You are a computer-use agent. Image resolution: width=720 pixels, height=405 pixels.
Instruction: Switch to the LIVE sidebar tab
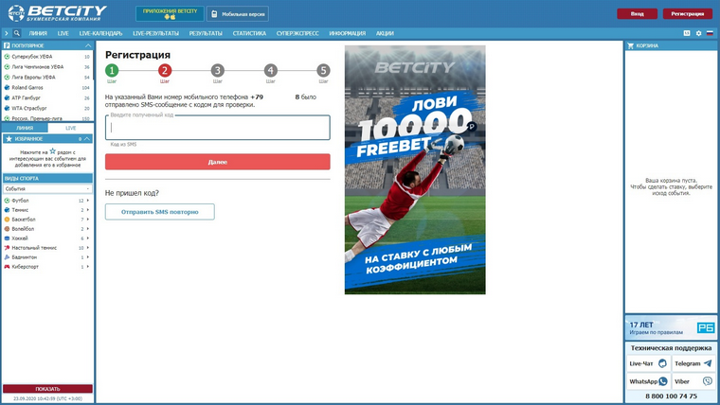tap(71, 128)
